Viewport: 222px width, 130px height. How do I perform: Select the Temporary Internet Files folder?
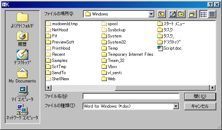(127, 54)
